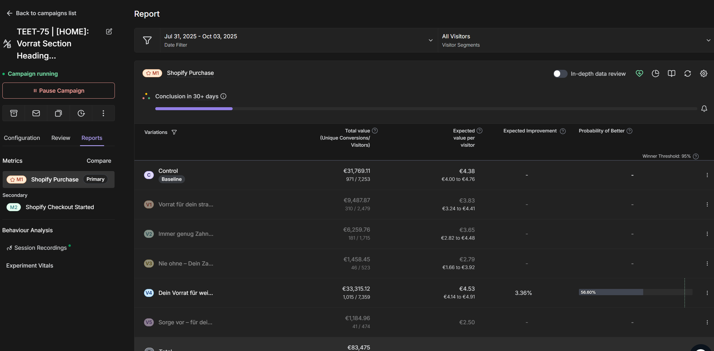
Task: Switch to the Review tab
Action: click(60, 138)
